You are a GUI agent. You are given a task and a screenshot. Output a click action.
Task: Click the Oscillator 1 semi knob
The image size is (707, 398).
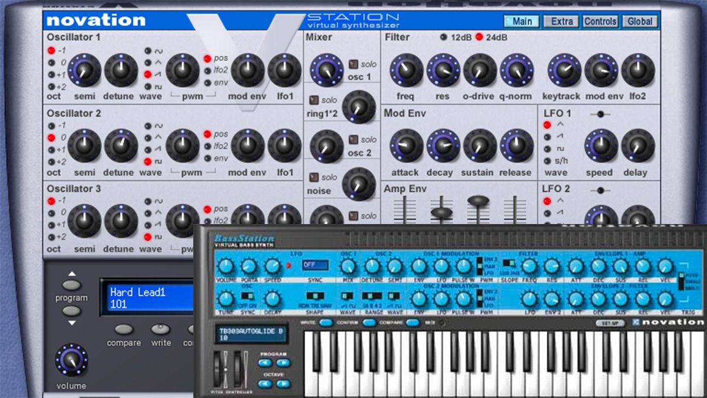point(84,70)
